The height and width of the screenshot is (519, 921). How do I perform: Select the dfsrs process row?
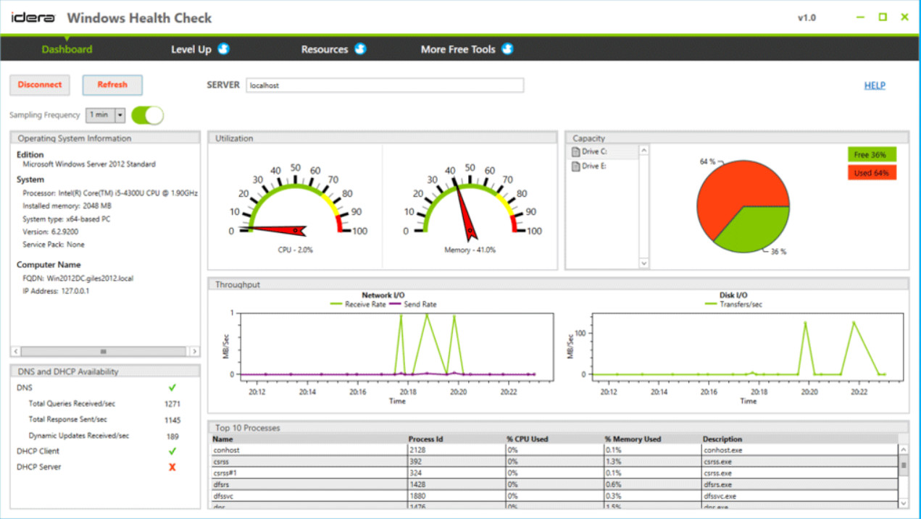tap(554, 484)
